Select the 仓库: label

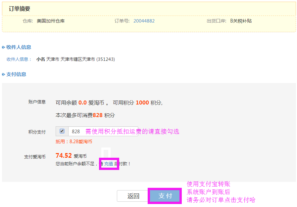click(28, 21)
